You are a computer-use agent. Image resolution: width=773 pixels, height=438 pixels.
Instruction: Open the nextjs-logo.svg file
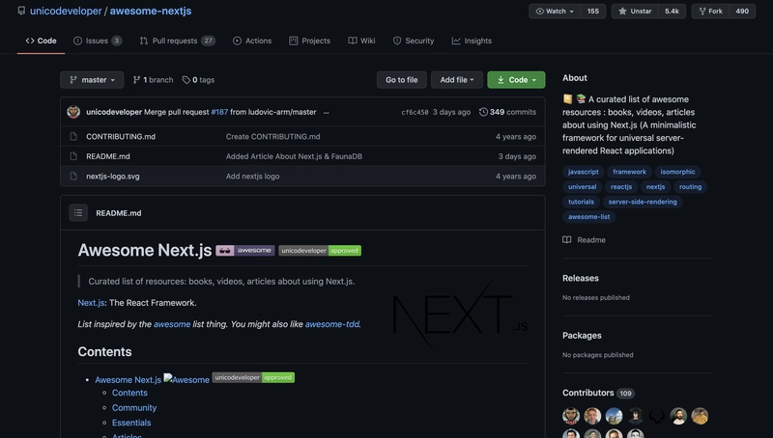[113, 177]
